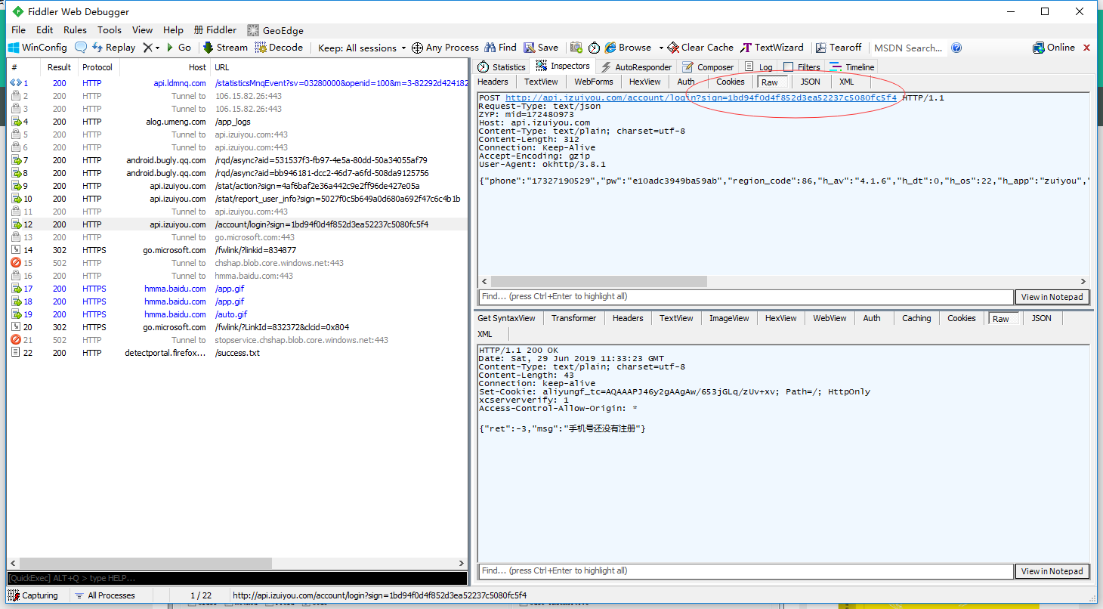Select response Caching tab
This screenshot has height=609, width=1103.
(916, 318)
